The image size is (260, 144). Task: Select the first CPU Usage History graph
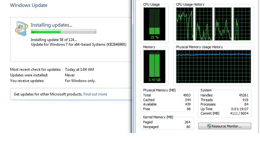tap(184, 24)
